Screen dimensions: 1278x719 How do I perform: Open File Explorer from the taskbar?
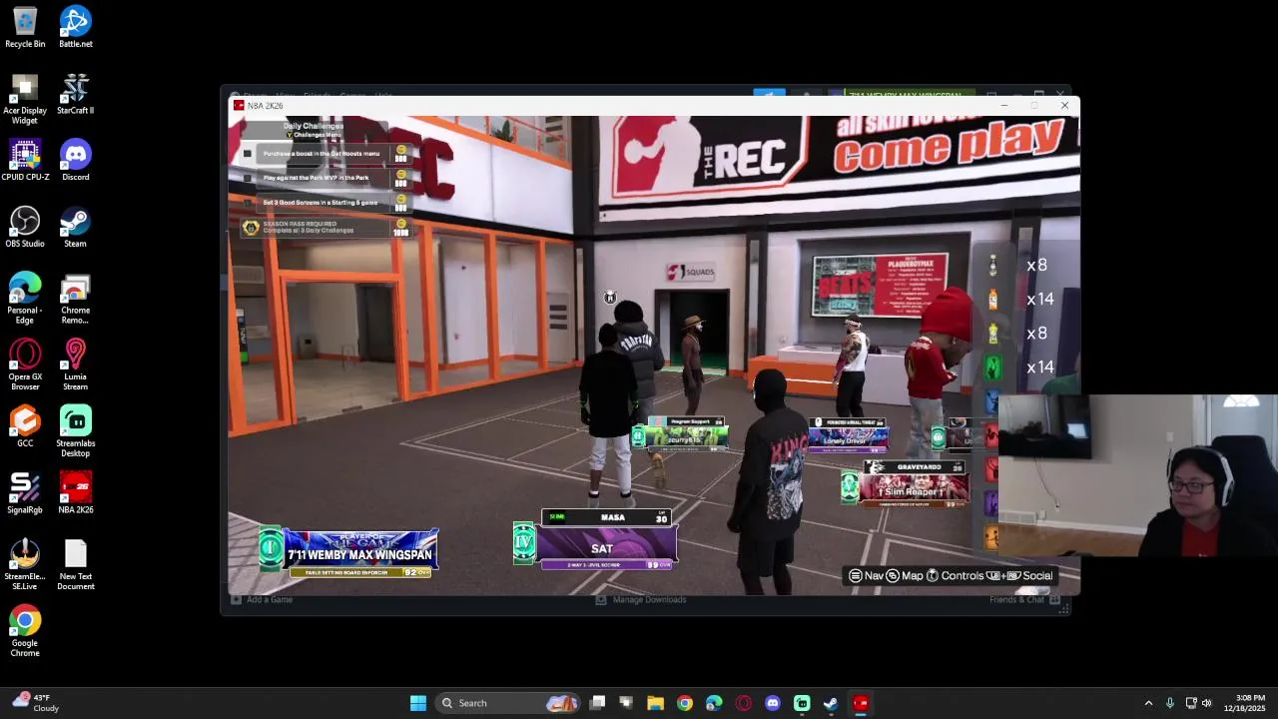click(x=655, y=703)
